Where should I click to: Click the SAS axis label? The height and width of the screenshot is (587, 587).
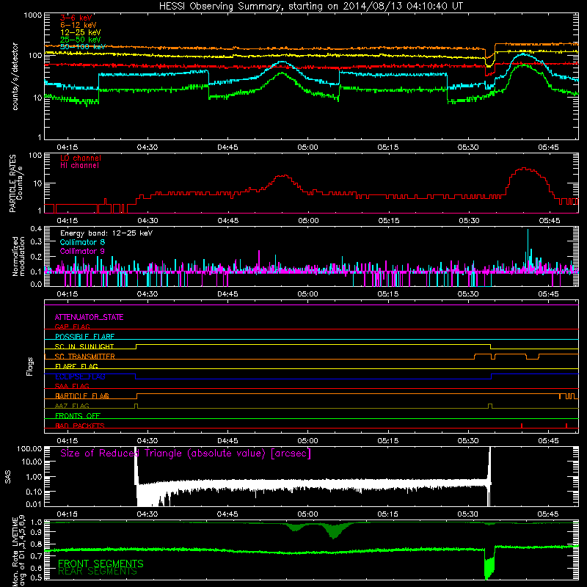coord(7,477)
